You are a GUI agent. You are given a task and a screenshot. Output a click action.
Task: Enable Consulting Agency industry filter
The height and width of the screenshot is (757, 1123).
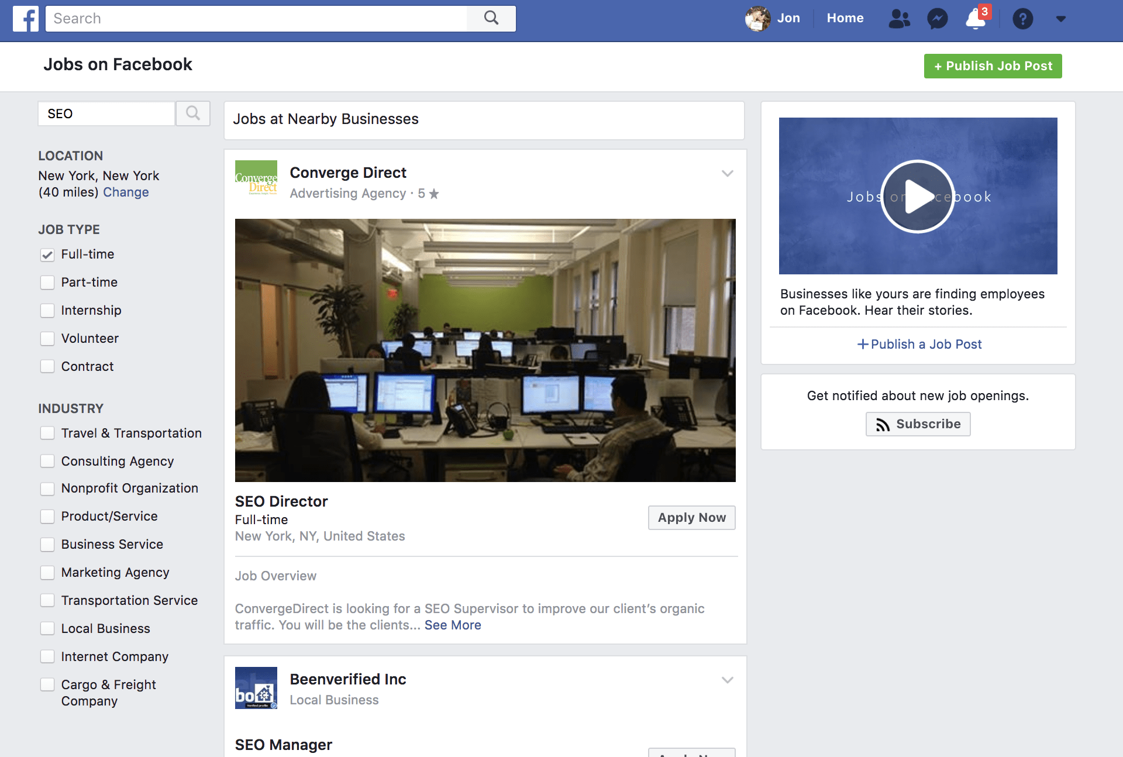tap(46, 460)
